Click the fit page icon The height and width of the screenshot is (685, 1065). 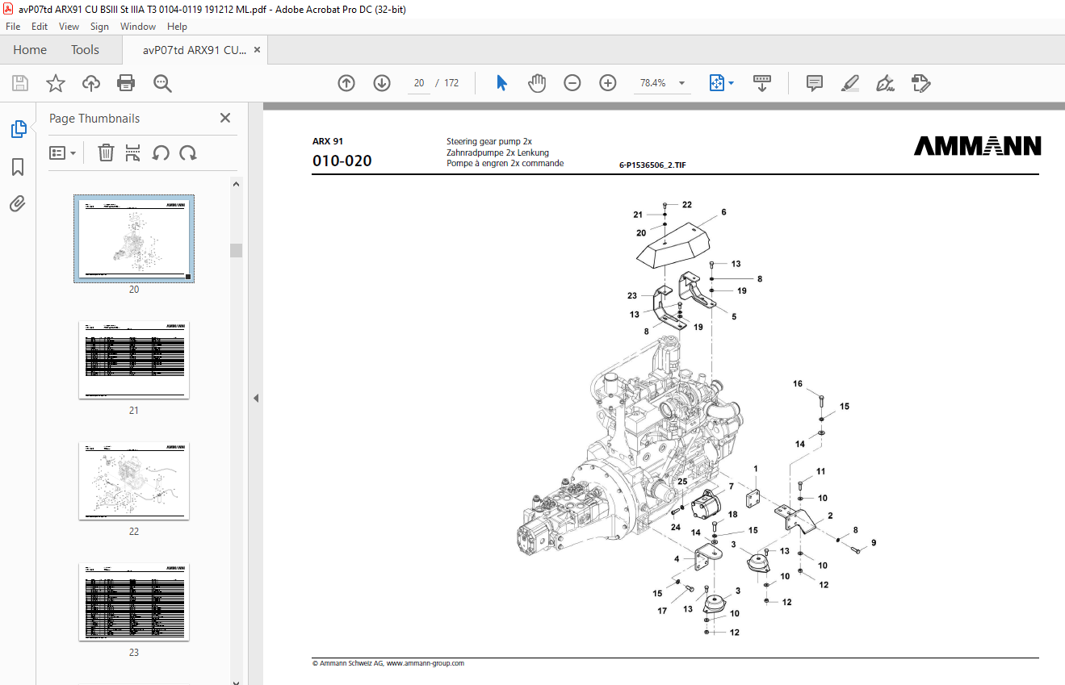[716, 83]
